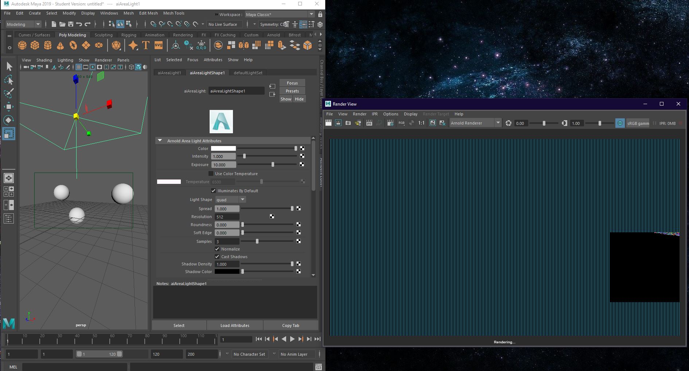Image resolution: width=689 pixels, height=371 pixels.
Task: Toggle the Cast Shadows checkbox
Action: (217, 257)
